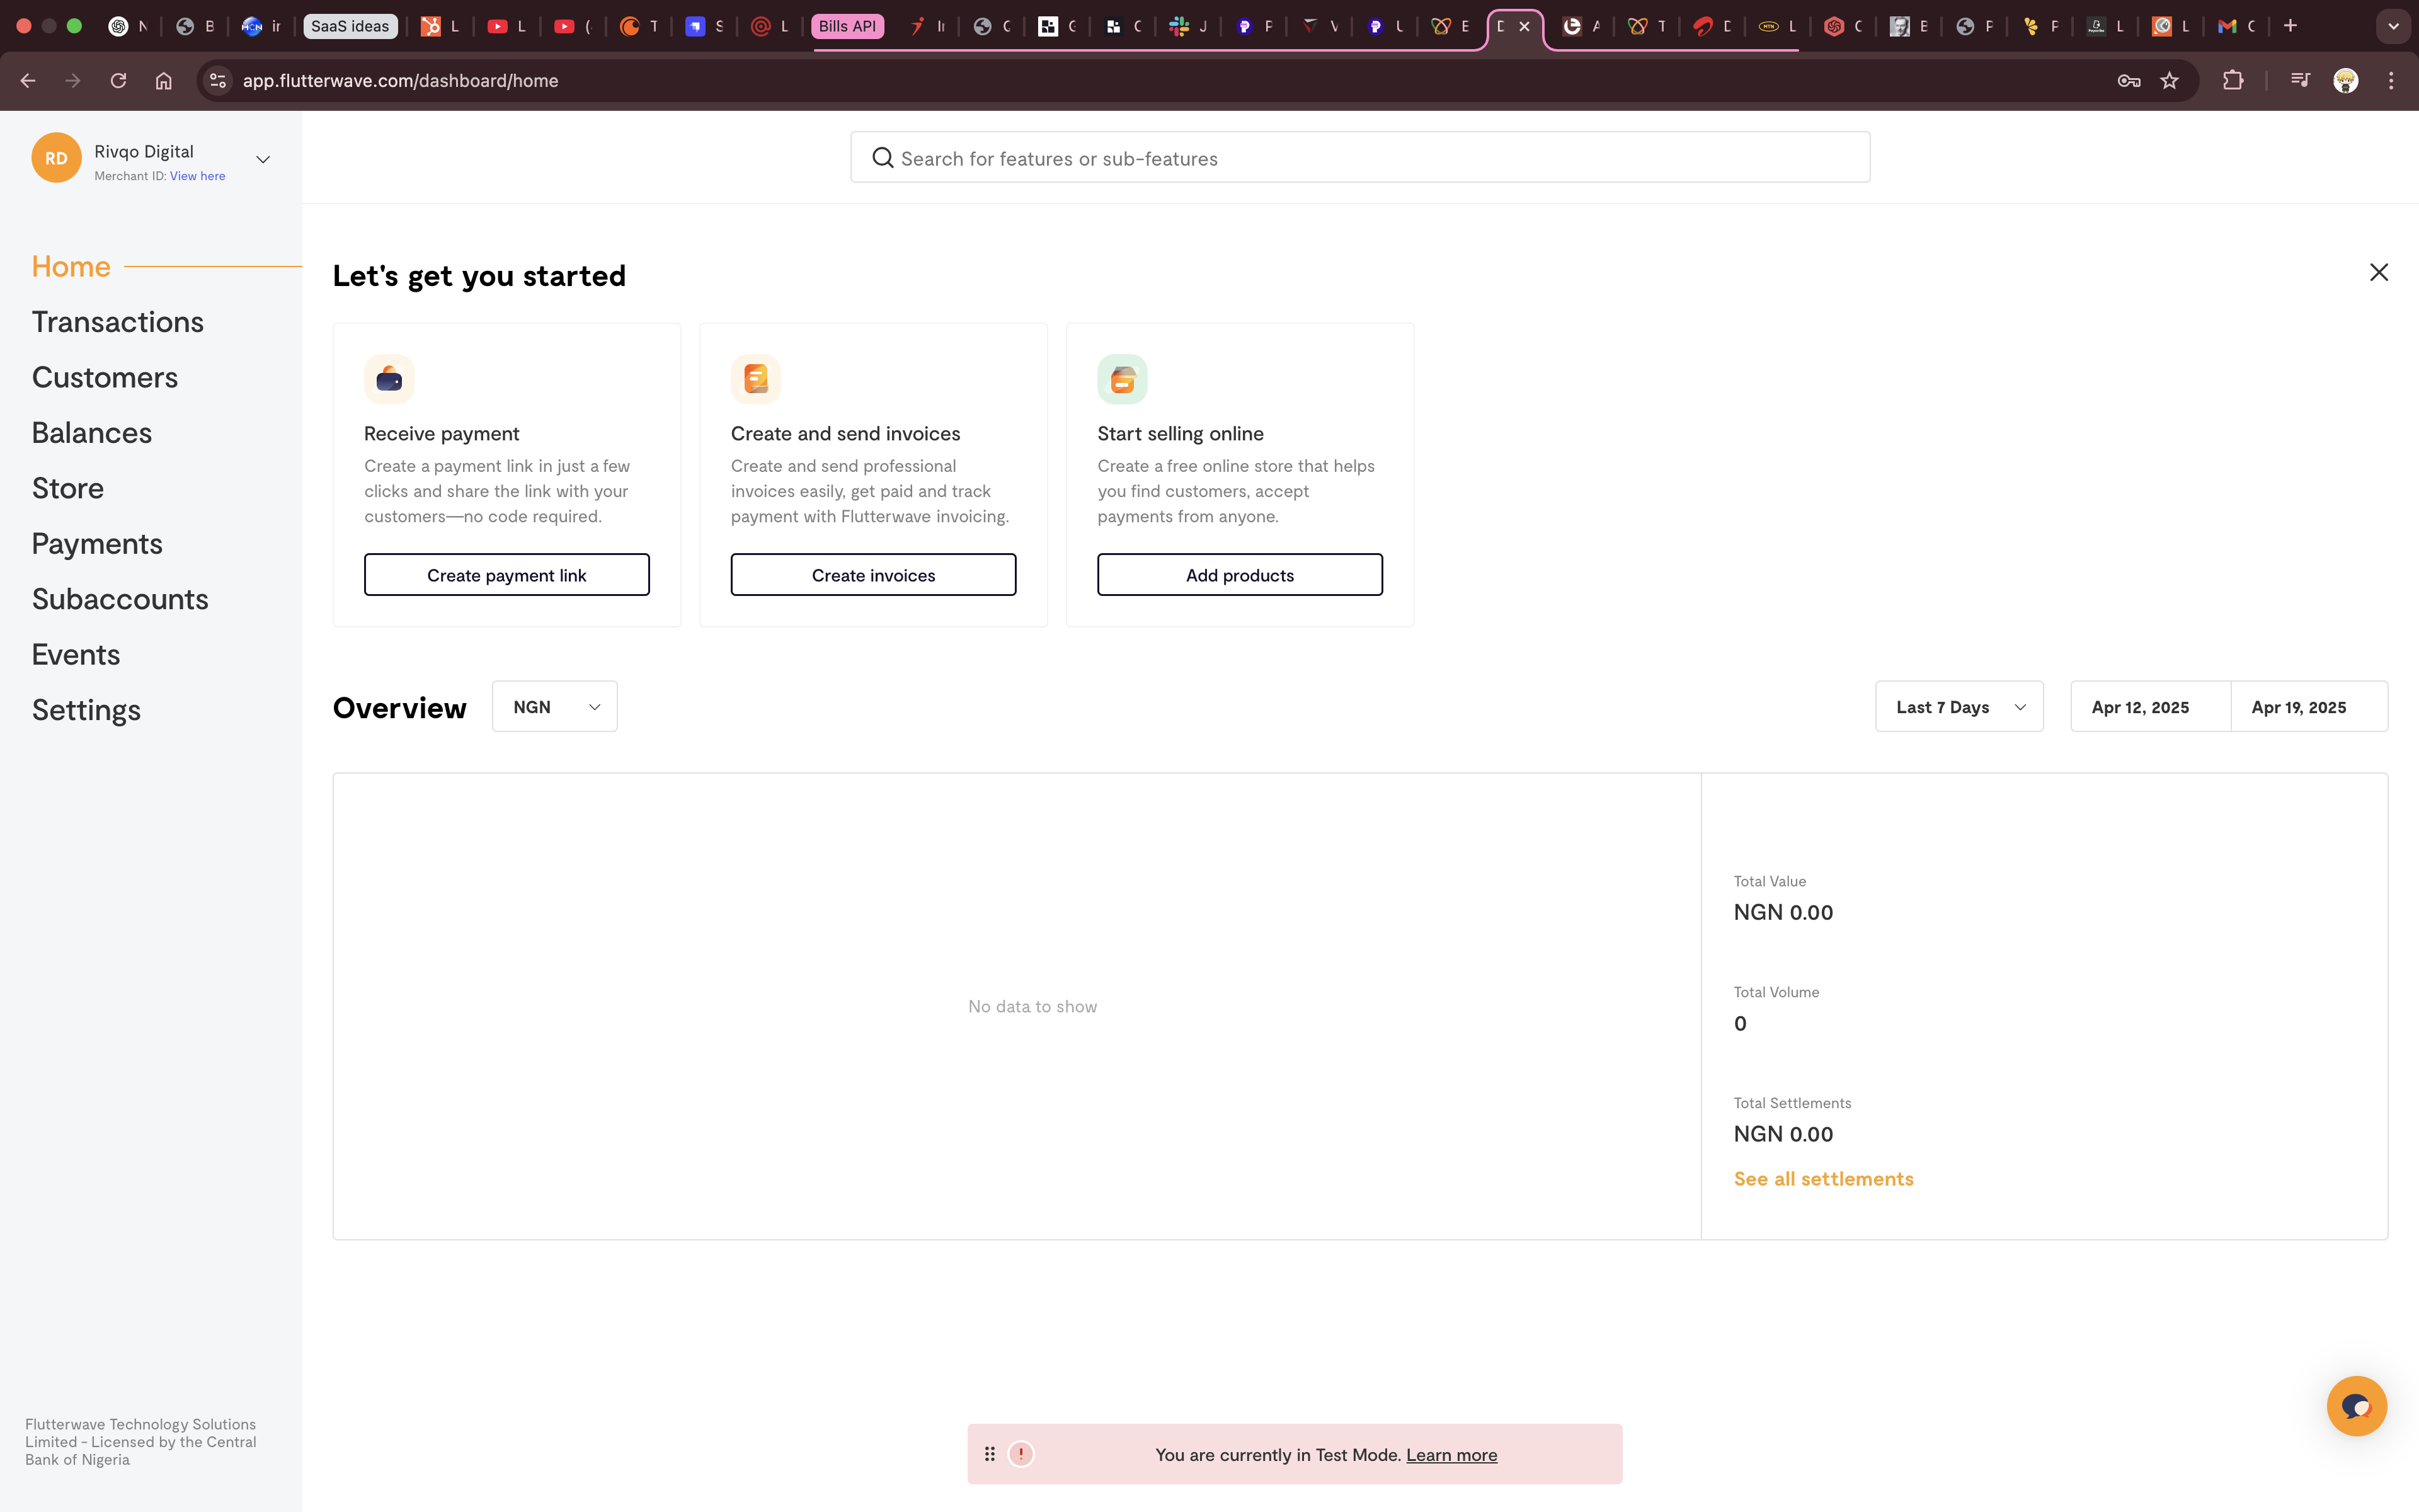Click the Create and send invoices icon

click(756, 379)
